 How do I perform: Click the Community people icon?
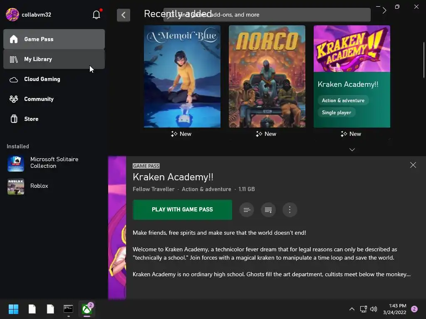(x=14, y=99)
